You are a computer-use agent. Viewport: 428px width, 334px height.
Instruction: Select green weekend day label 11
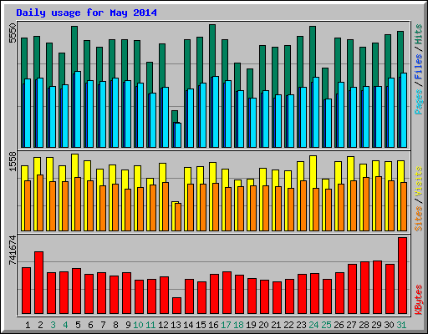click(x=150, y=325)
